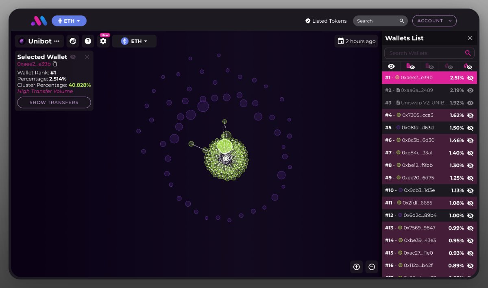Click the magnifier icon in Search Wallets
This screenshot has width=488, height=288.
468,53
